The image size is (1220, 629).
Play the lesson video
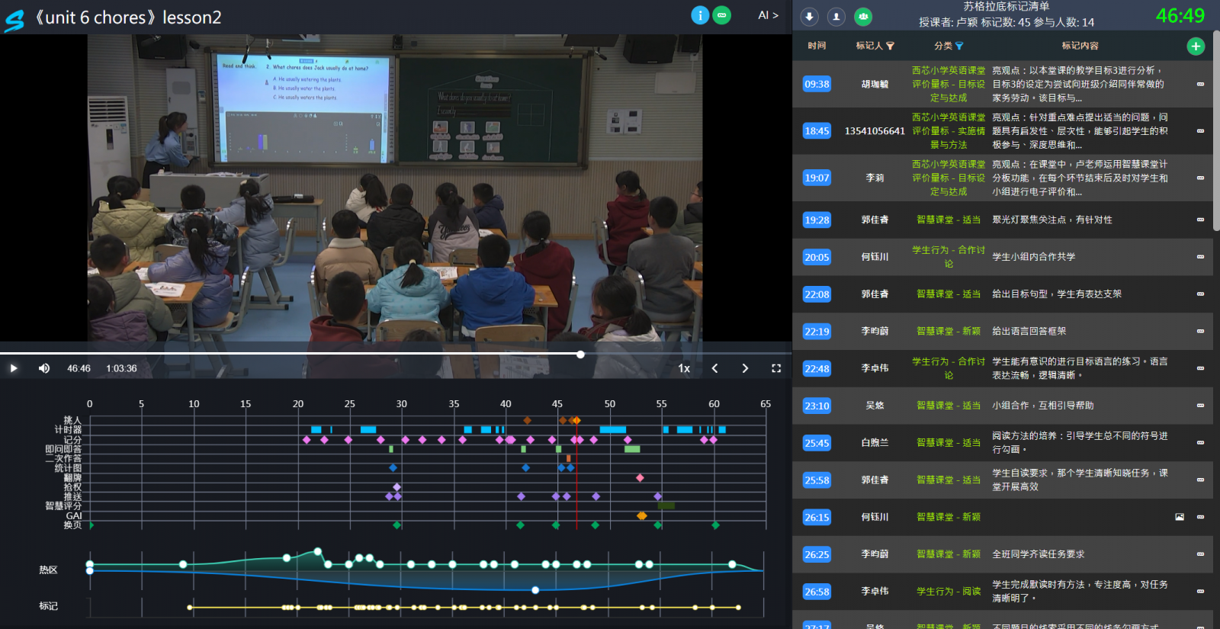point(14,368)
